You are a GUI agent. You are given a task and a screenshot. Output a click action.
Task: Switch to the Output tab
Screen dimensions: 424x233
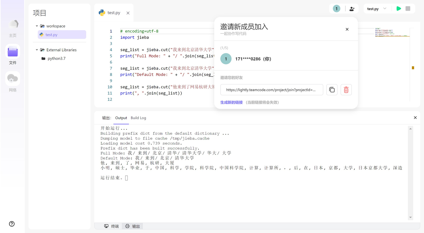coord(121,118)
